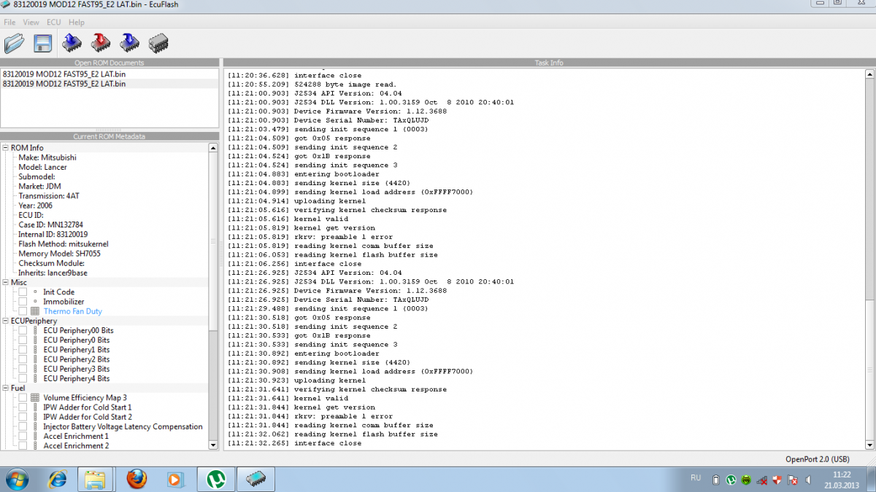This screenshot has height=492, width=876.
Task: Tick the Thermo Fan Duty checkbox
Action: pos(23,311)
